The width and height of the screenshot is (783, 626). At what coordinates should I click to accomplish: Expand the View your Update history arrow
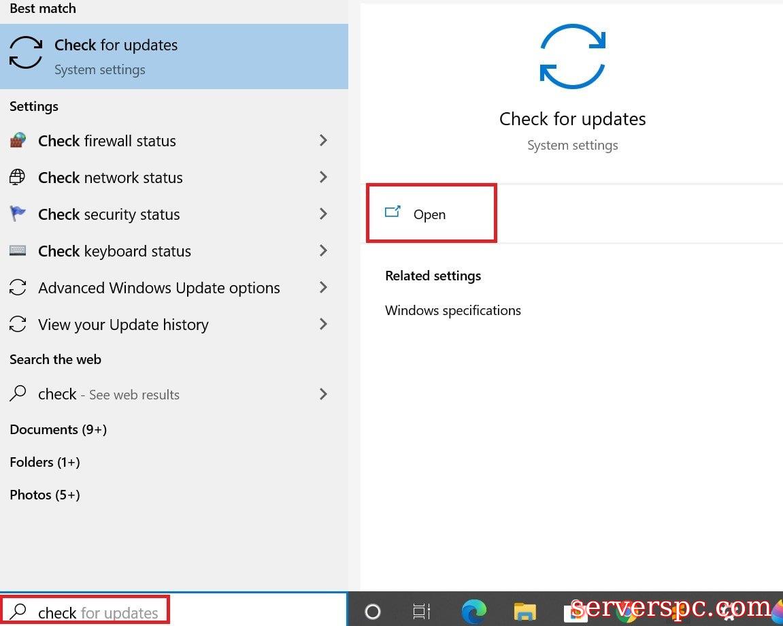coord(323,324)
